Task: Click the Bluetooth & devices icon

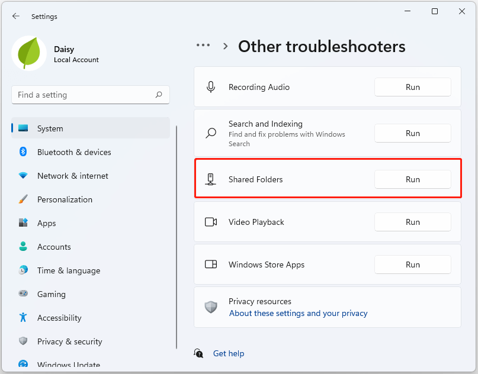Action: [23, 152]
